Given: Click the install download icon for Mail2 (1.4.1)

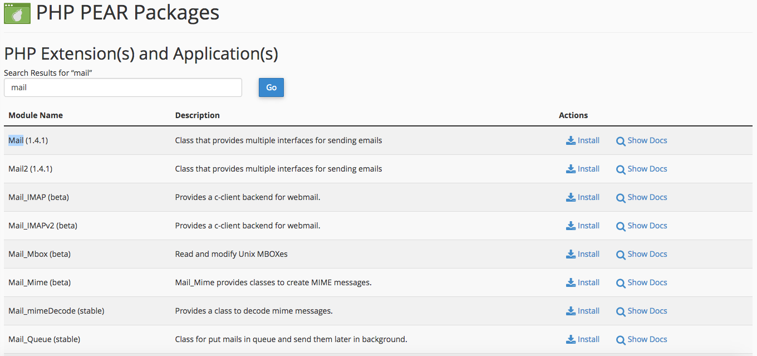Looking at the screenshot, I should coord(571,169).
